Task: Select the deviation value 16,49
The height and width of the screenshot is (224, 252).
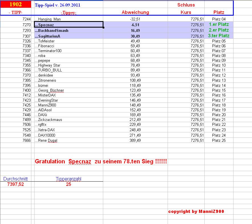Action: (x=135, y=30)
